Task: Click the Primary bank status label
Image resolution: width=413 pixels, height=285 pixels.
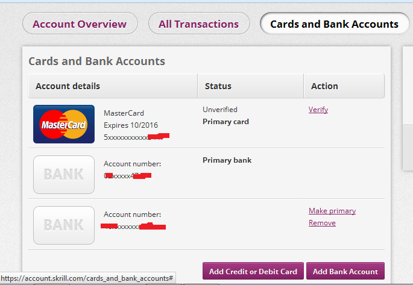Action: (x=227, y=160)
